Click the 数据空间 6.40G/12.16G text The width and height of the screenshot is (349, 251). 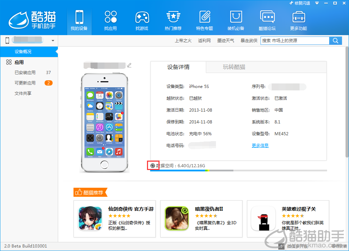180,166
